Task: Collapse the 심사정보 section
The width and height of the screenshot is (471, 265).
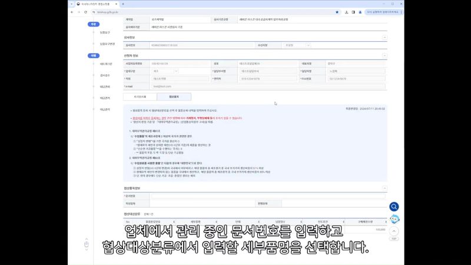Action: [x=384, y=38]
